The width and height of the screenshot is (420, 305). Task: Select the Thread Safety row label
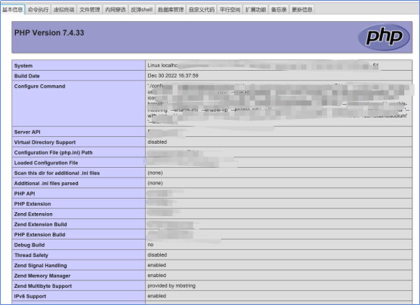click(x=31, y=255)
